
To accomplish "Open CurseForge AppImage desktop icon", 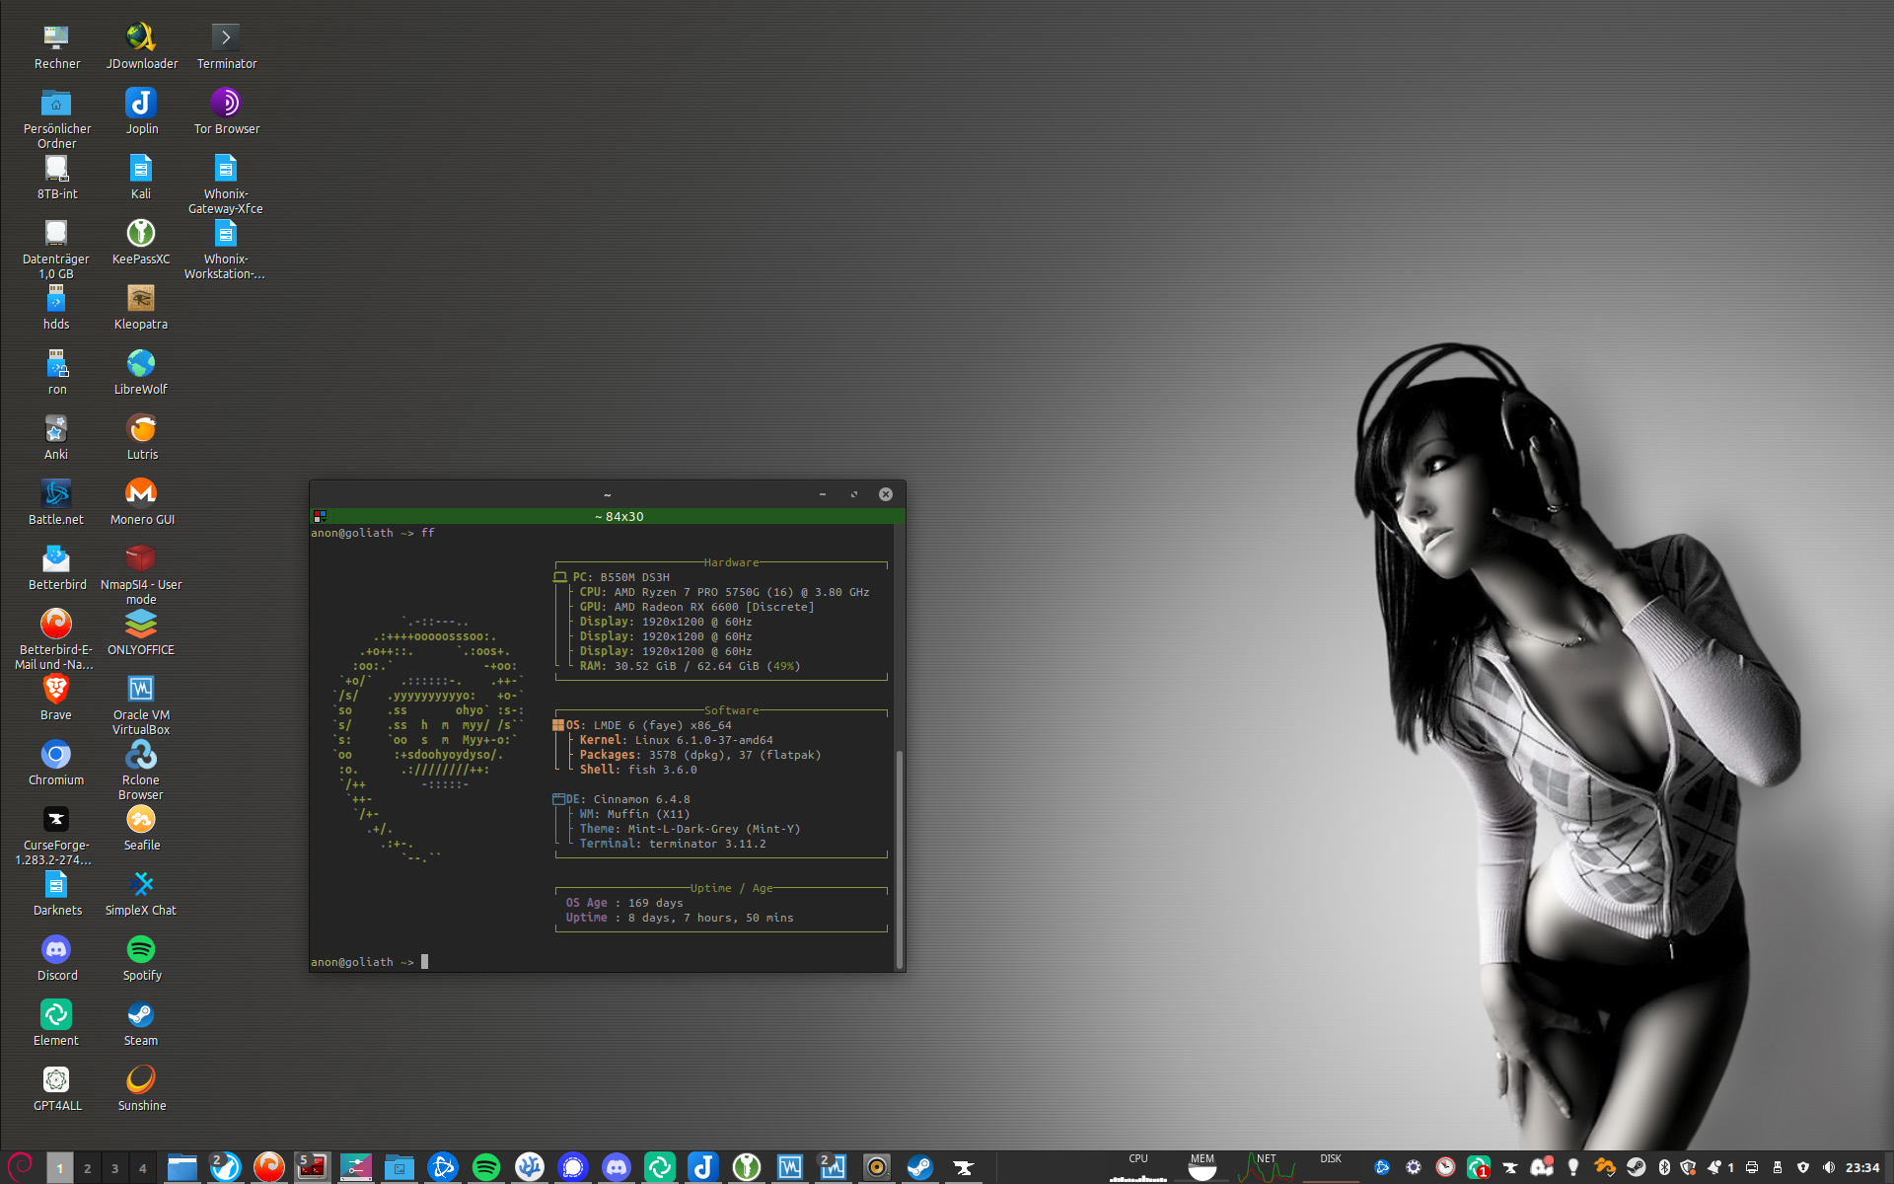I will tap(56, 836).
